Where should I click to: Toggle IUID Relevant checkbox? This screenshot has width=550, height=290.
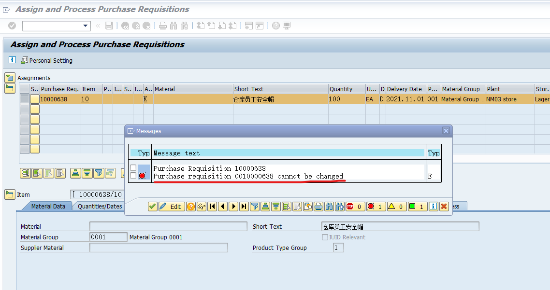(x=325, y=237)
